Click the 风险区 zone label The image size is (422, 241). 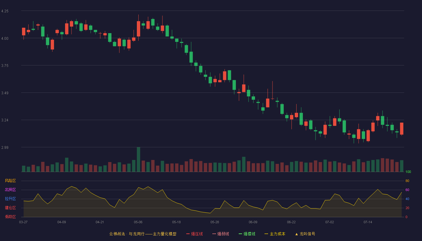[10, 181]
